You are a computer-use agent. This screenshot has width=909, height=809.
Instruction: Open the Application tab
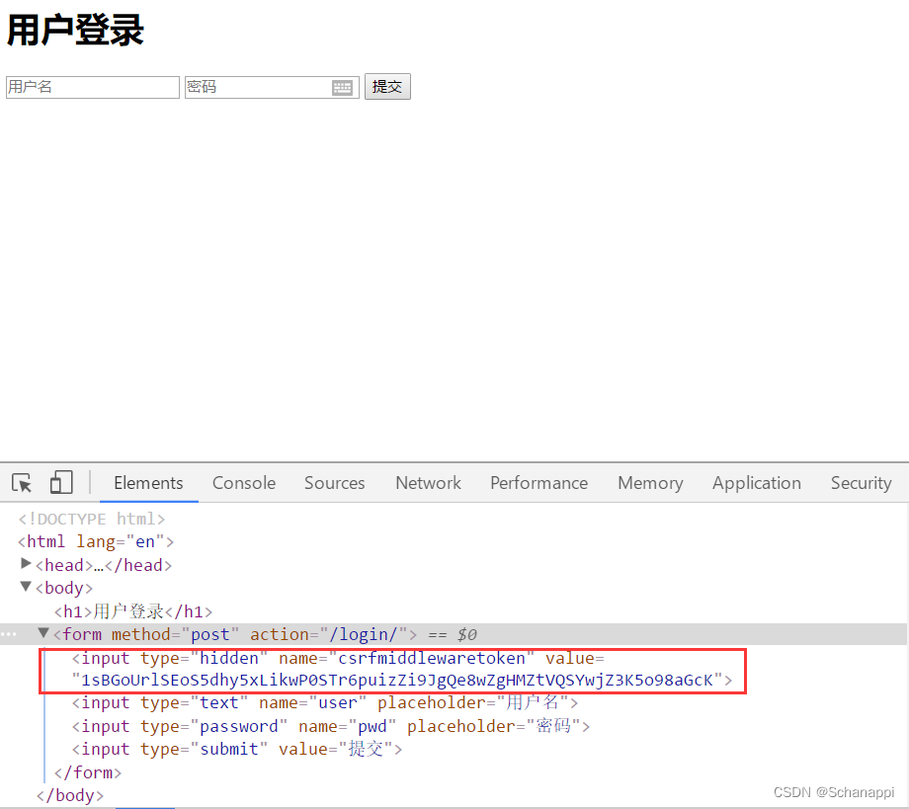[757, 483]
